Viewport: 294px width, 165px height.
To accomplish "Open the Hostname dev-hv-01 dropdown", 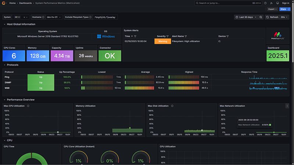I will point(53,17).
